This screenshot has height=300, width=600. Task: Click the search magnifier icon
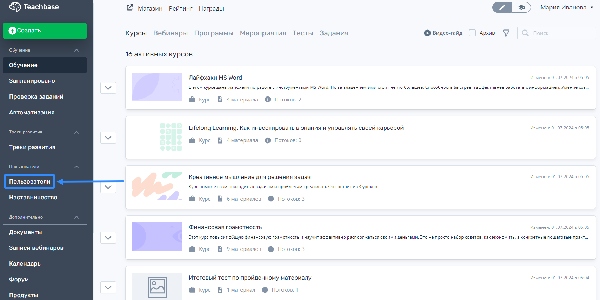[x=525, y=33]
